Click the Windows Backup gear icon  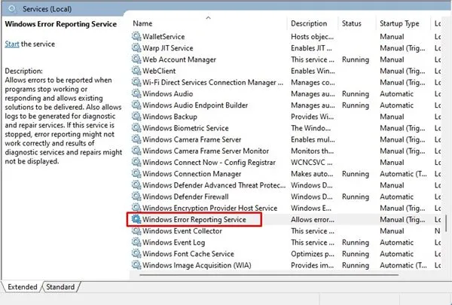(x=136, y=117)
